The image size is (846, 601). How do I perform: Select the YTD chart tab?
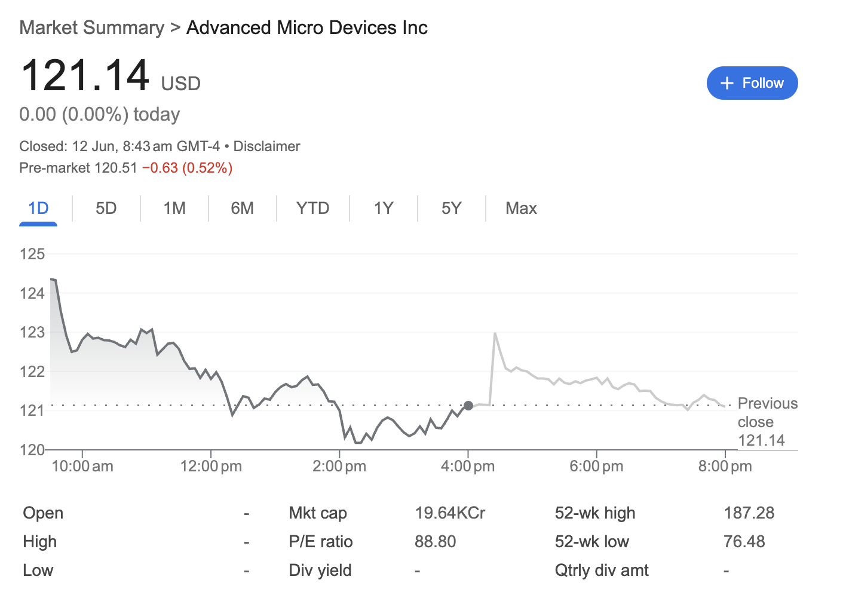pyautogui.click(x=313, y=208)
